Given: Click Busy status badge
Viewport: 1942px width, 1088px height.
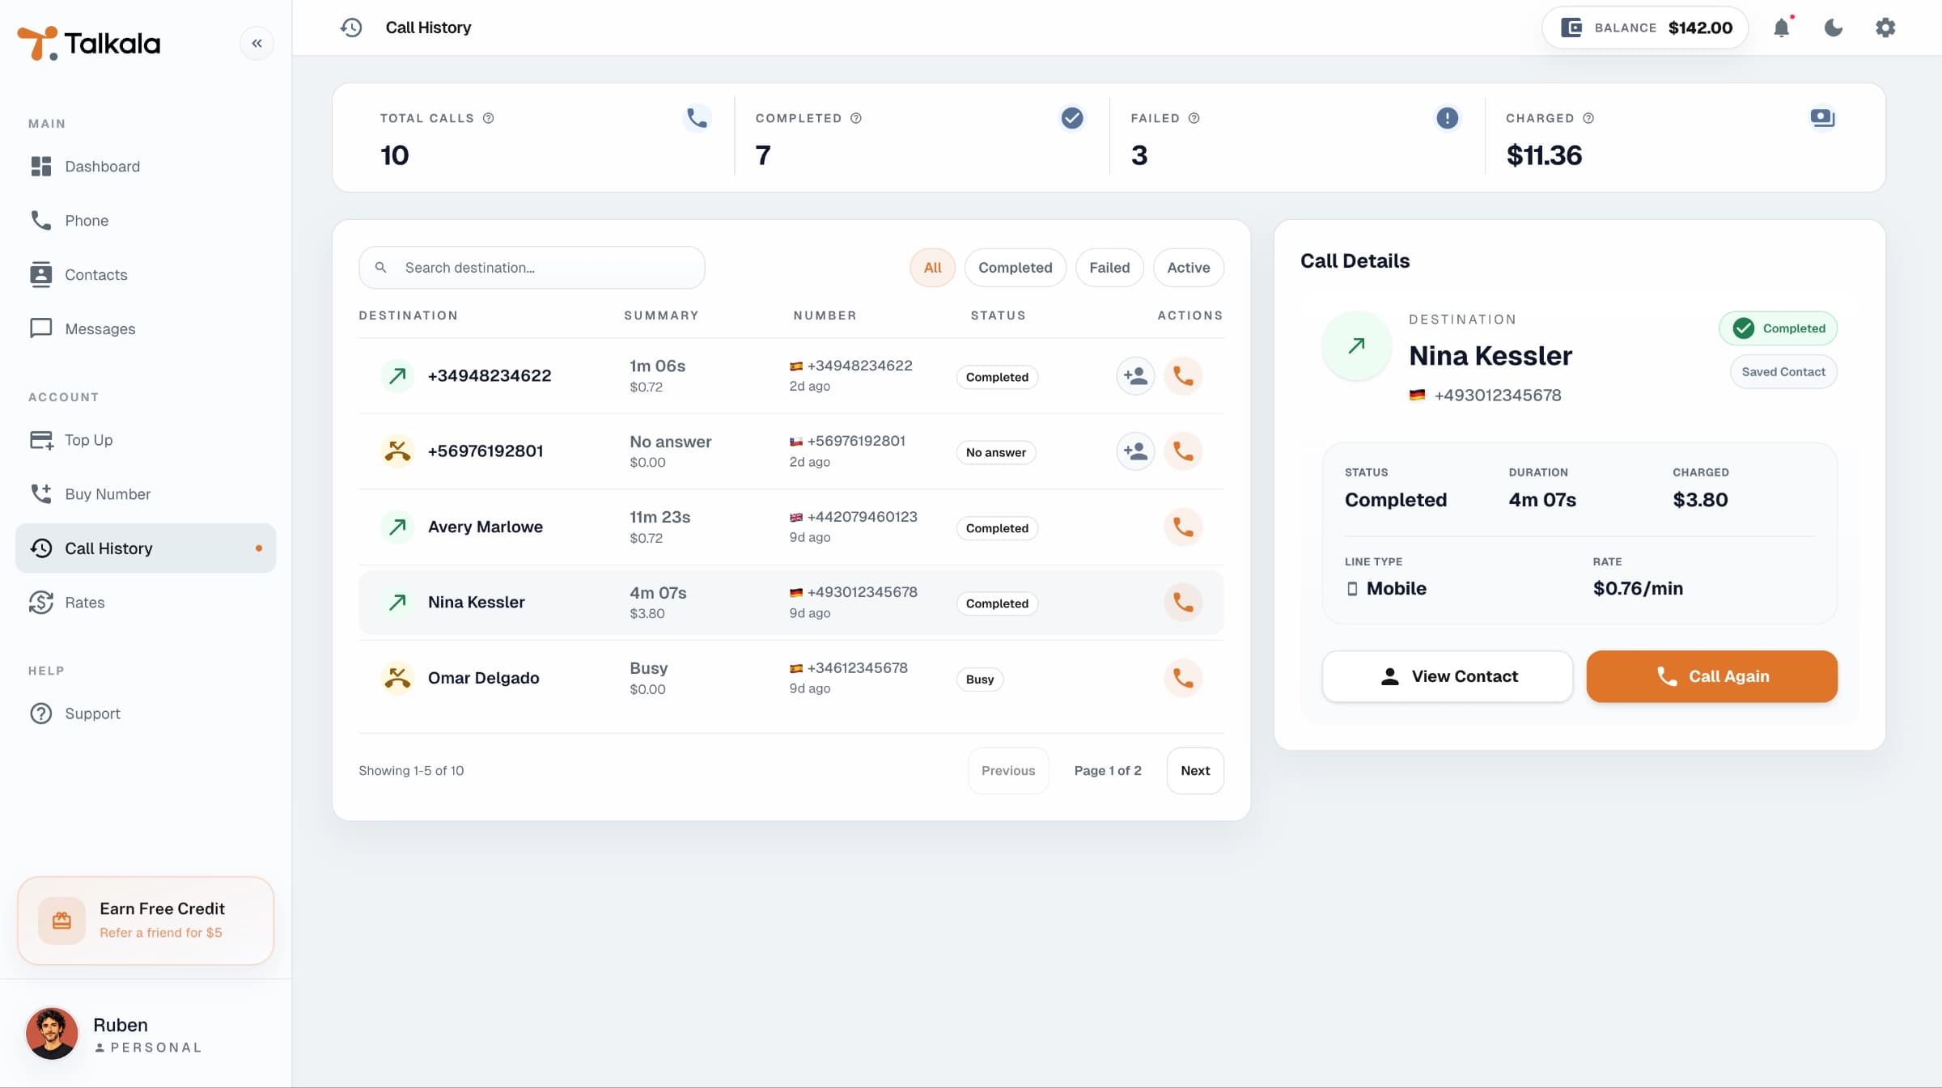Looking at the screenshot, I should coord(980,679).
